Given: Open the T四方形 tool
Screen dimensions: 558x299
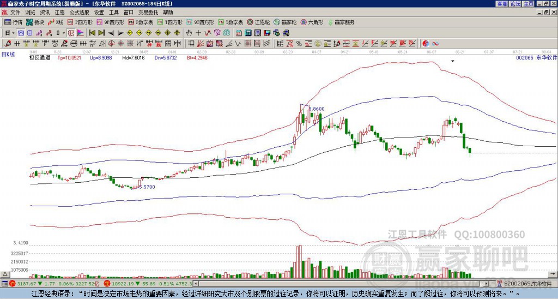Looking at the screenshot, I should [170, 22].
